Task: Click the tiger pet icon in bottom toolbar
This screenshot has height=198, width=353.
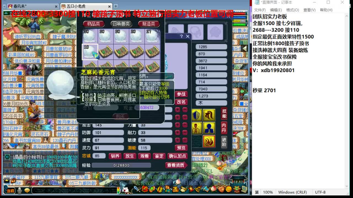Action: point(175,189)
